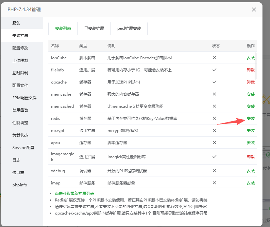Click the imagemagick installed checkmark status
Image resolution: width=270 pixels, height=227 pixels.
point(214,157)
